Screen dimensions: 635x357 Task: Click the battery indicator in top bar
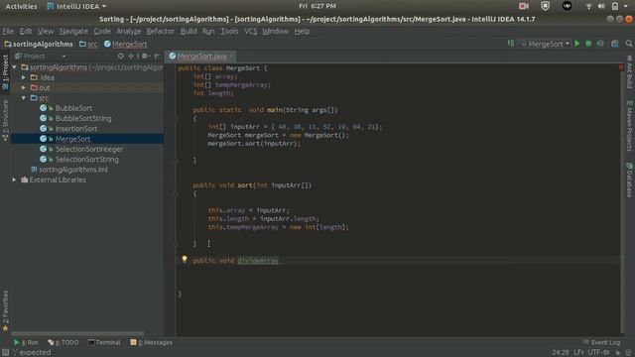coord(615,6)
